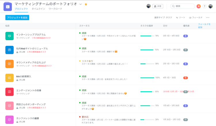Click the 13 件の期限超過タスク warning text
Screen dimensions: 216x126
click(x=42, y=66)
